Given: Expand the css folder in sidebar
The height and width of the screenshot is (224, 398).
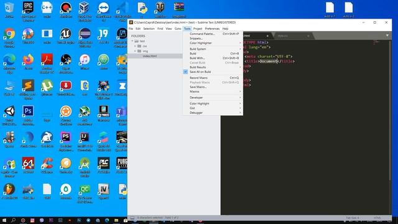Looking at the screenshot, I should pyautogui.click(x=135, y=46).
